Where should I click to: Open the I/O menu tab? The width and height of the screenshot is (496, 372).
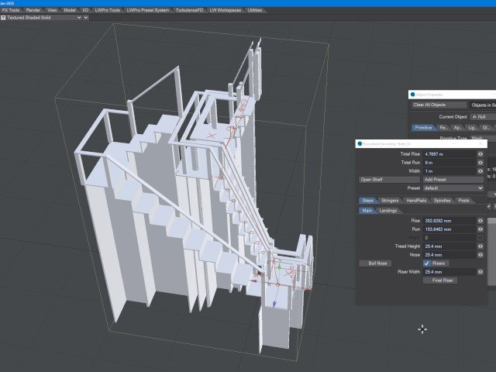coord(85,10)
